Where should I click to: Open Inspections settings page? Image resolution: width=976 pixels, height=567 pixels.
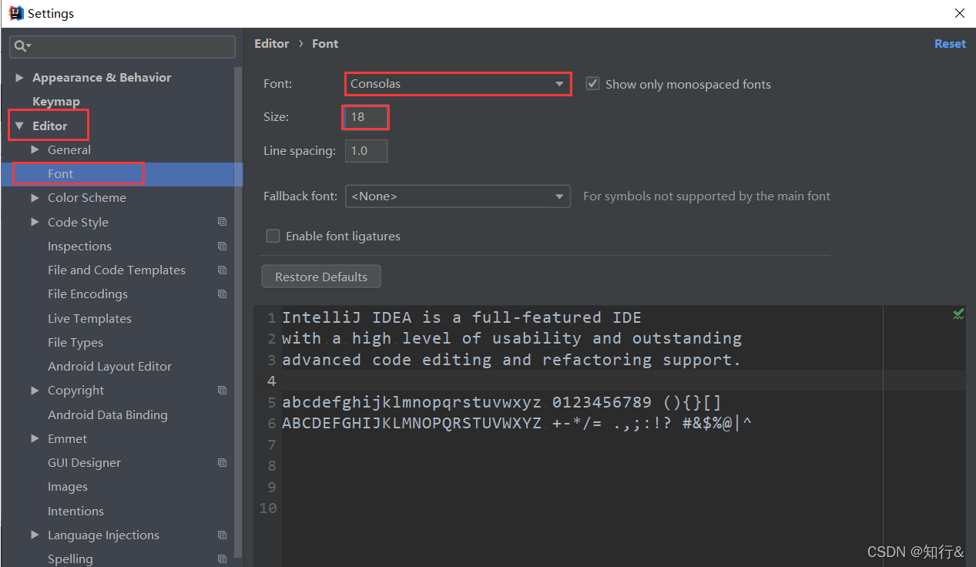pos(79,246)
